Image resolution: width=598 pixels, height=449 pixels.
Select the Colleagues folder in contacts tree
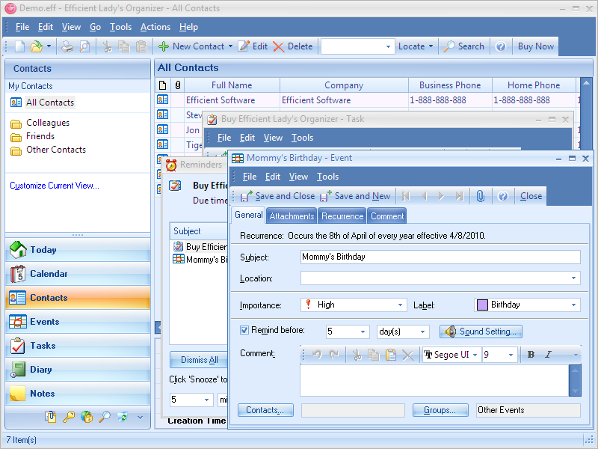click(48, 123)
